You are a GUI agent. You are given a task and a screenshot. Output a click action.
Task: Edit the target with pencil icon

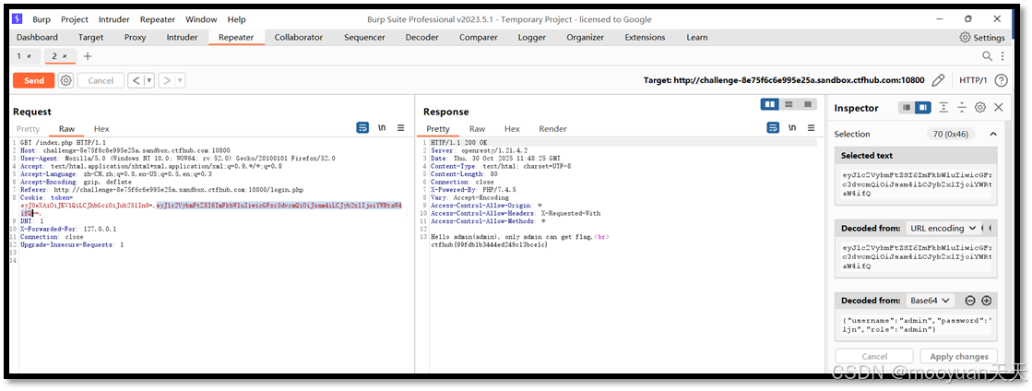(x=938, y=80)
